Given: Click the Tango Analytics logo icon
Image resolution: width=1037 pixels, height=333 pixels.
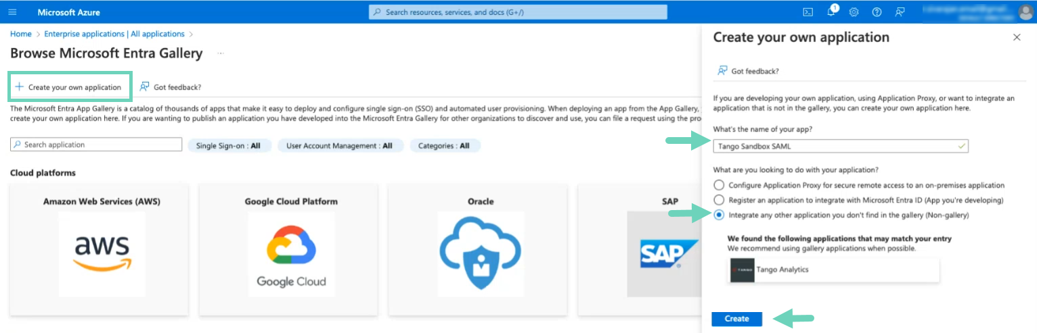Looking at the screenshot, I should (x=743, y=270).
